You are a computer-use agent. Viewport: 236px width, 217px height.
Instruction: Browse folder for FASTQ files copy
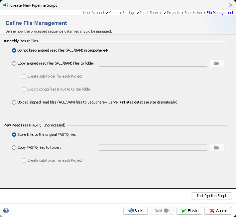[x=217, y=147]
